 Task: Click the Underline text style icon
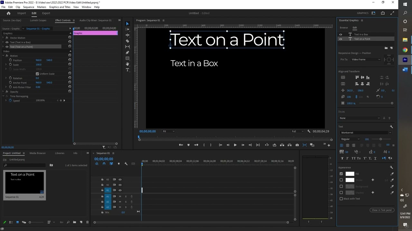(375, 158)
